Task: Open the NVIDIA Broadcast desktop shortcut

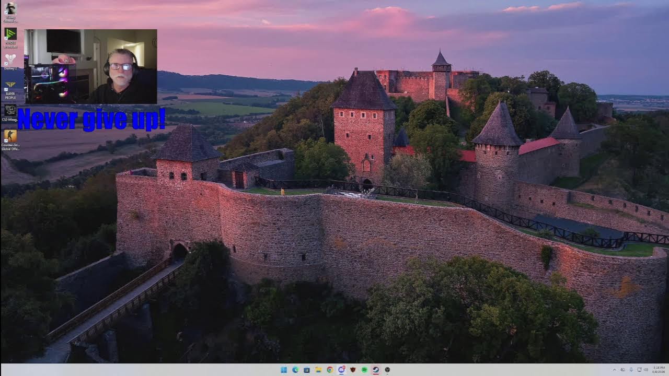Action: (x=10, y=38)
